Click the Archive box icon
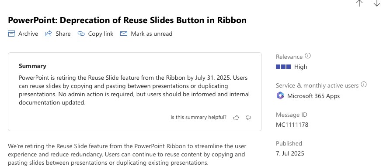 click(11, 34)
